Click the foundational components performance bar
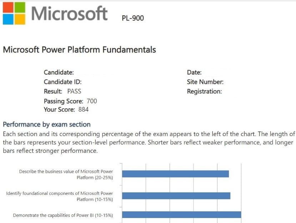 (x=176, y=196)
